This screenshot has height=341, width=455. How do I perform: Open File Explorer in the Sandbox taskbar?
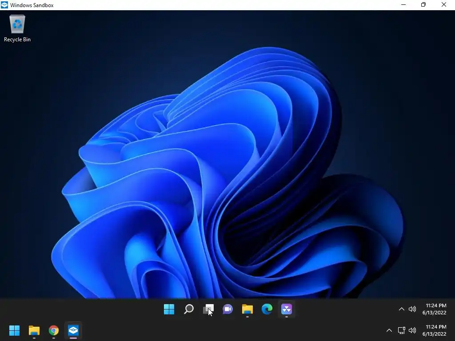(x=247, y=309)
